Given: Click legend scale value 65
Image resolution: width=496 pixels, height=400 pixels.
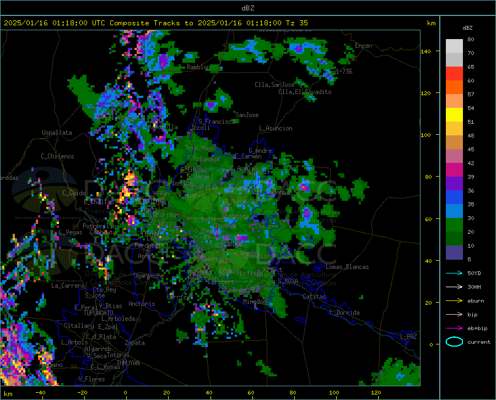Looking at the screenshot, I should coord(471,67).
